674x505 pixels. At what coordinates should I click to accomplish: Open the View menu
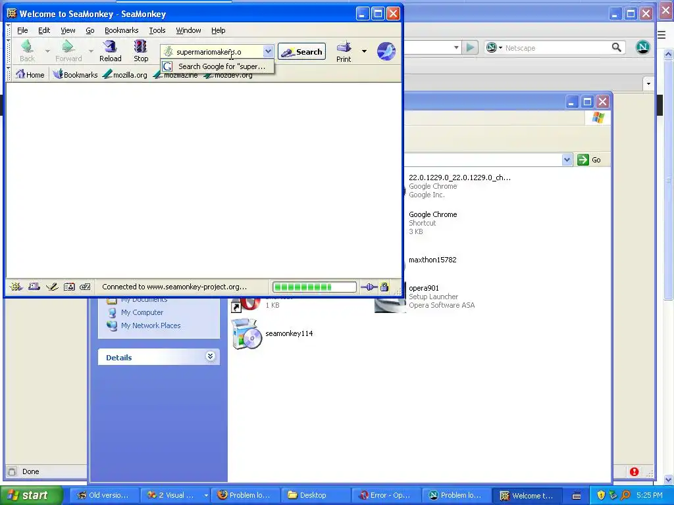68,30
